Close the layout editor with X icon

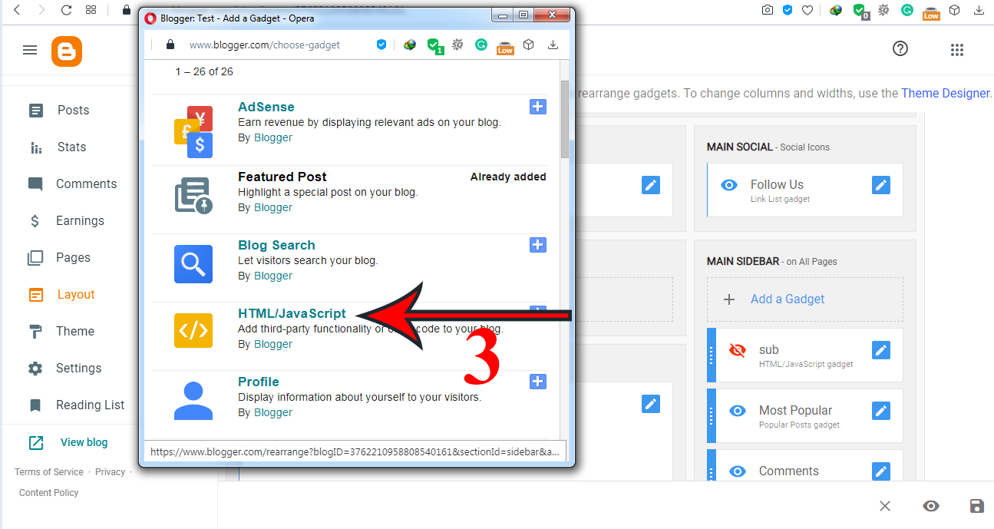(885, 506)
